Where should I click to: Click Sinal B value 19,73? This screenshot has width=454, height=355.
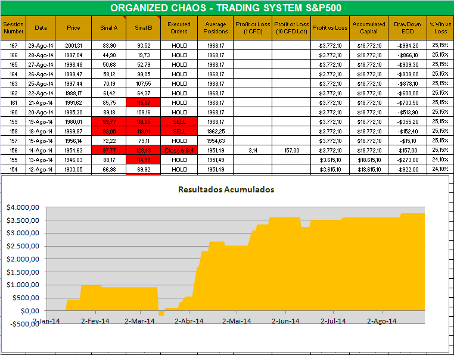coord(144,55)
